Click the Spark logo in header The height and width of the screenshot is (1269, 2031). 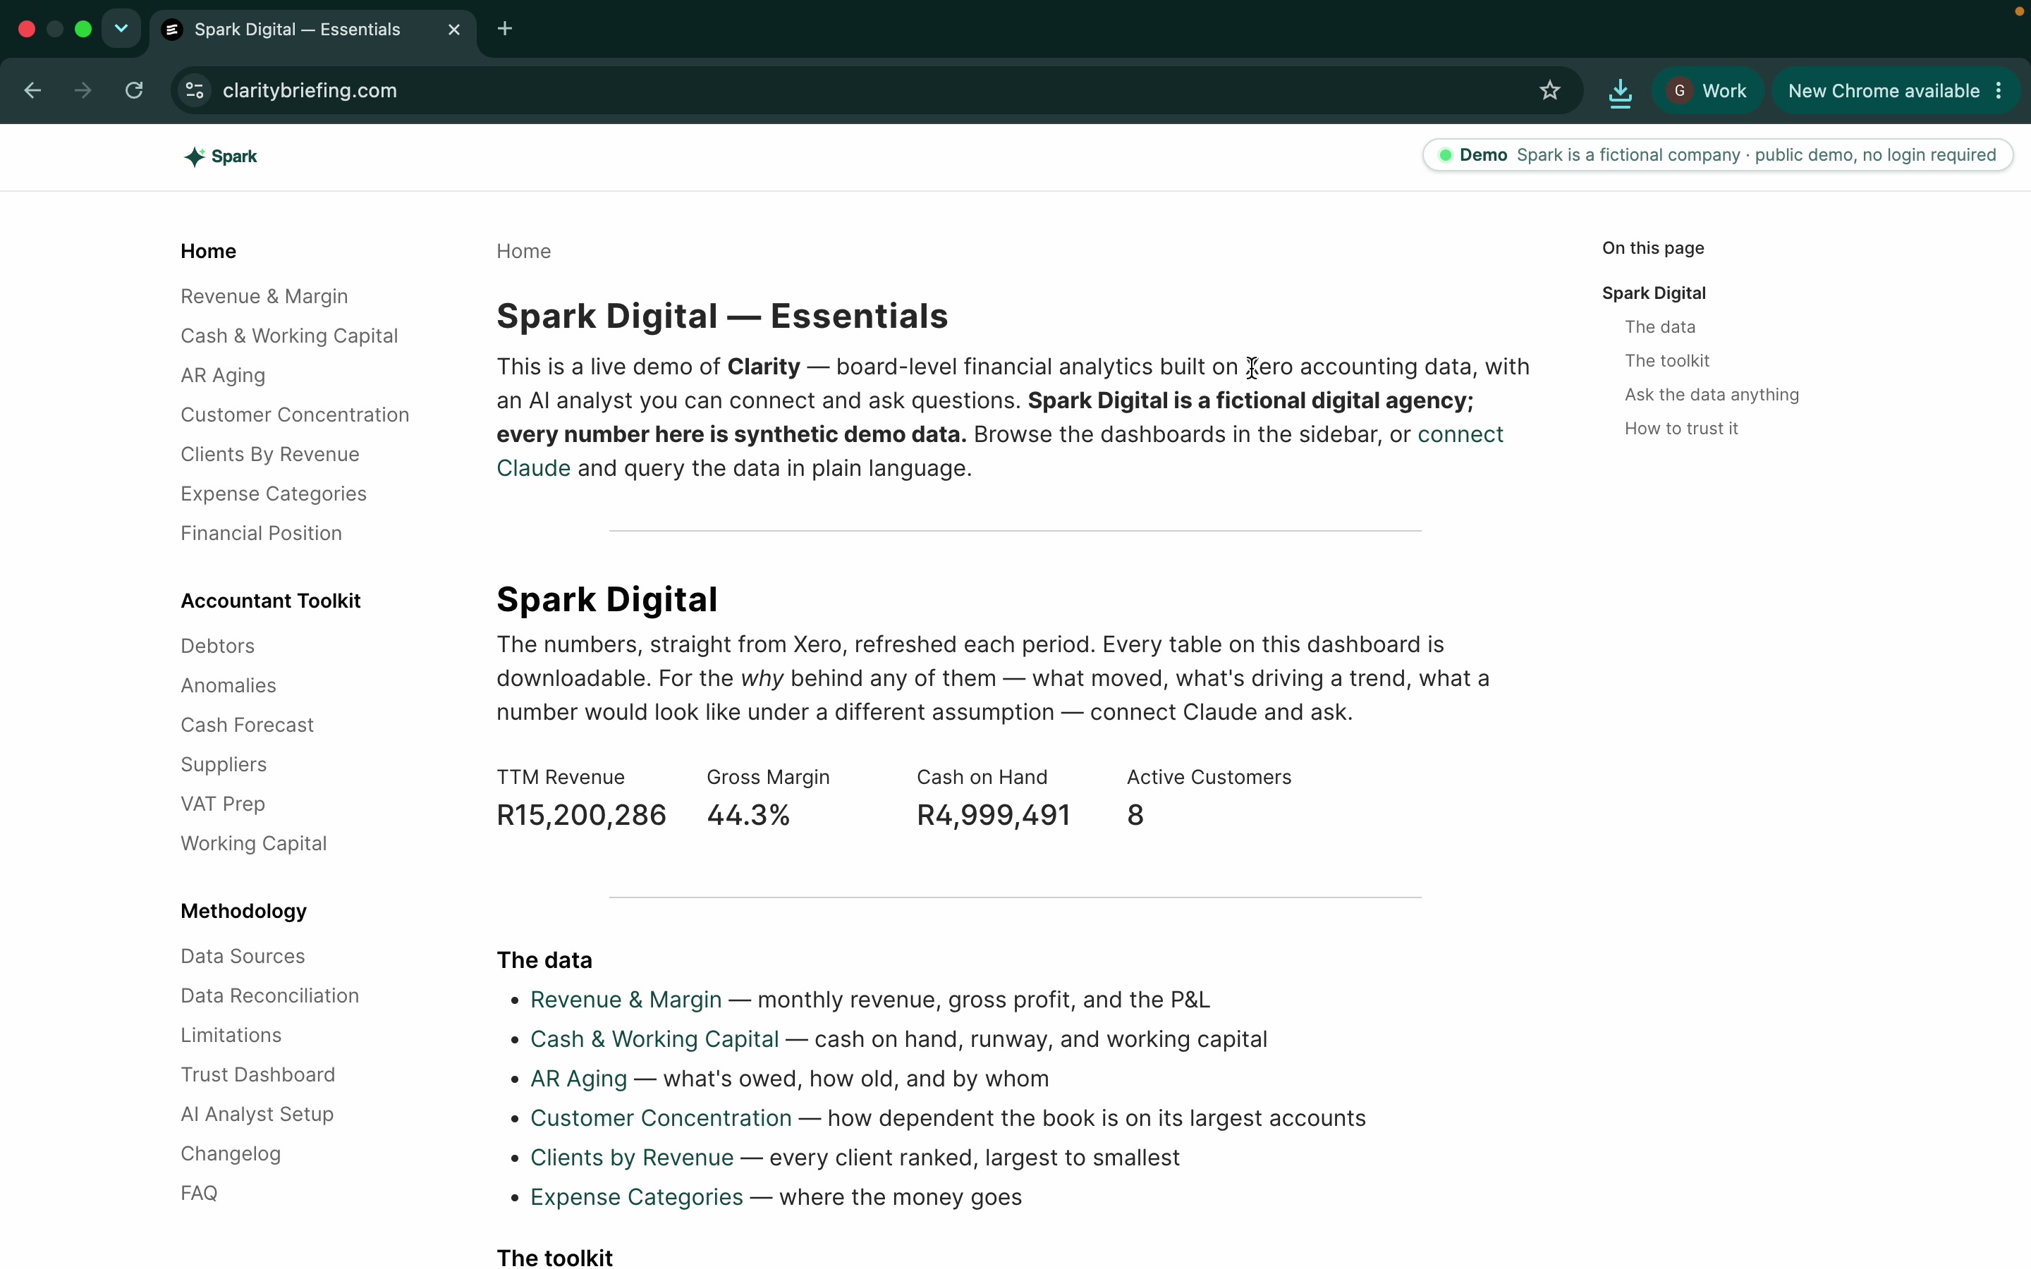[221, 157]
